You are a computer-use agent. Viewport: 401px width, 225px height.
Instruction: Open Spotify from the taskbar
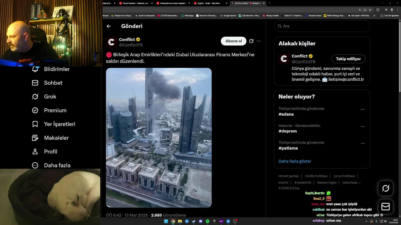click(207, 221)
